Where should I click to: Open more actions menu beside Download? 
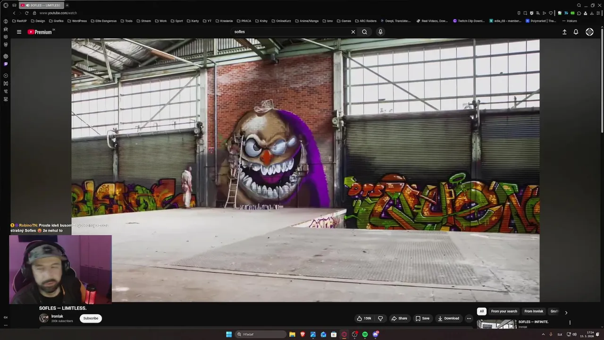469,318
